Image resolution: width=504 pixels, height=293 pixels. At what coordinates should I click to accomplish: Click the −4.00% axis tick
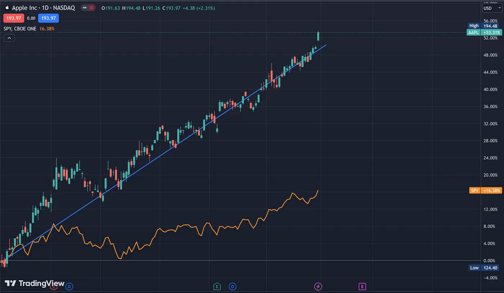(490, 278)
